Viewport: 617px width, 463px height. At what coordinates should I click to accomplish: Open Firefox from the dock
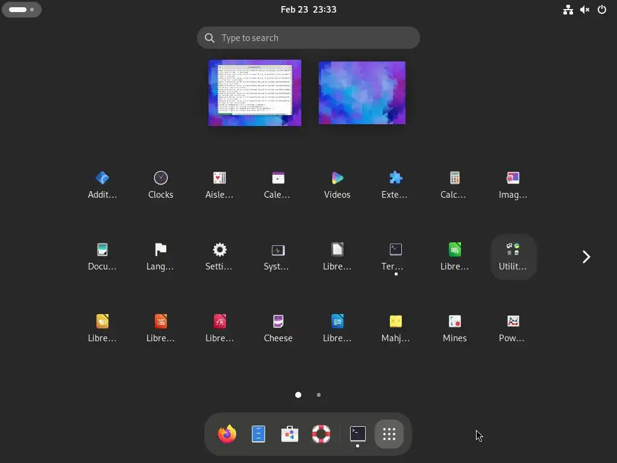pyautogui.click(x=227, y=434)
